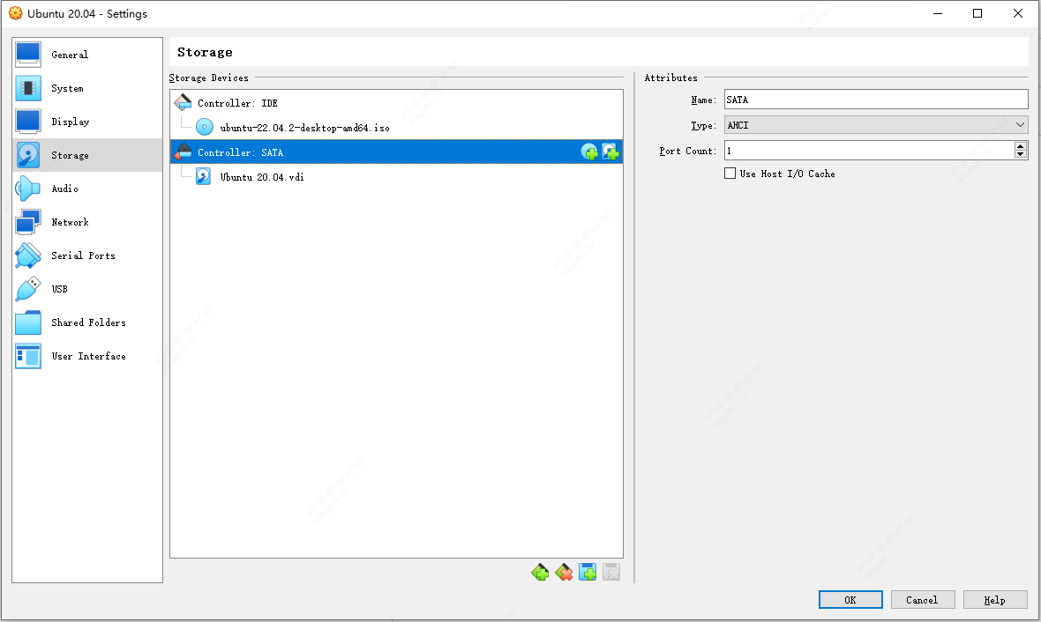Screen dimensions: 1041x622
Task: Open the Network settings category
Action: coord(87,222)
